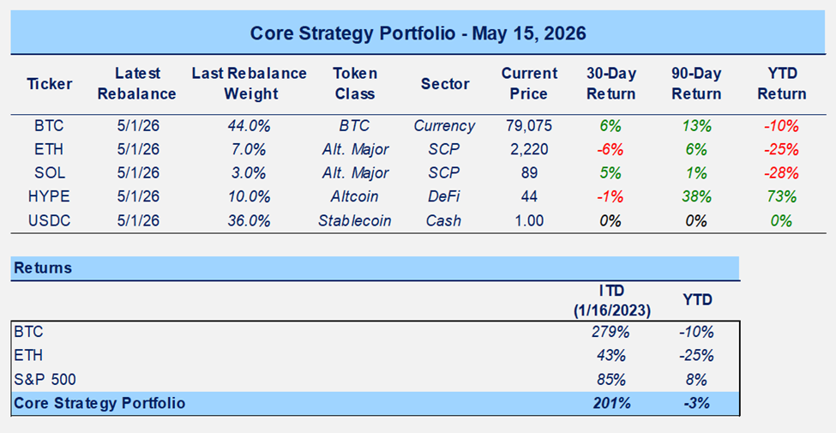Select the HYPE ticker cell
Screen dimensions: 836x433
(x=50, y=196)
